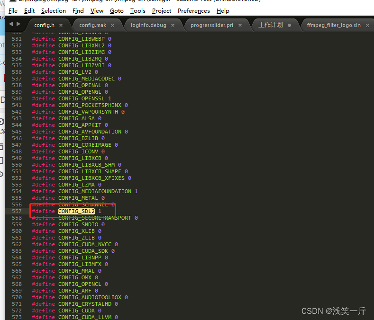Click CONFIG_OPENSSL on line 540
Image resolution: width=374 pixels, height=320 pixels.
82,98
